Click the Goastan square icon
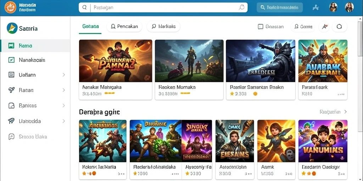This screenshot has height=181, width=363. point(261,27)
